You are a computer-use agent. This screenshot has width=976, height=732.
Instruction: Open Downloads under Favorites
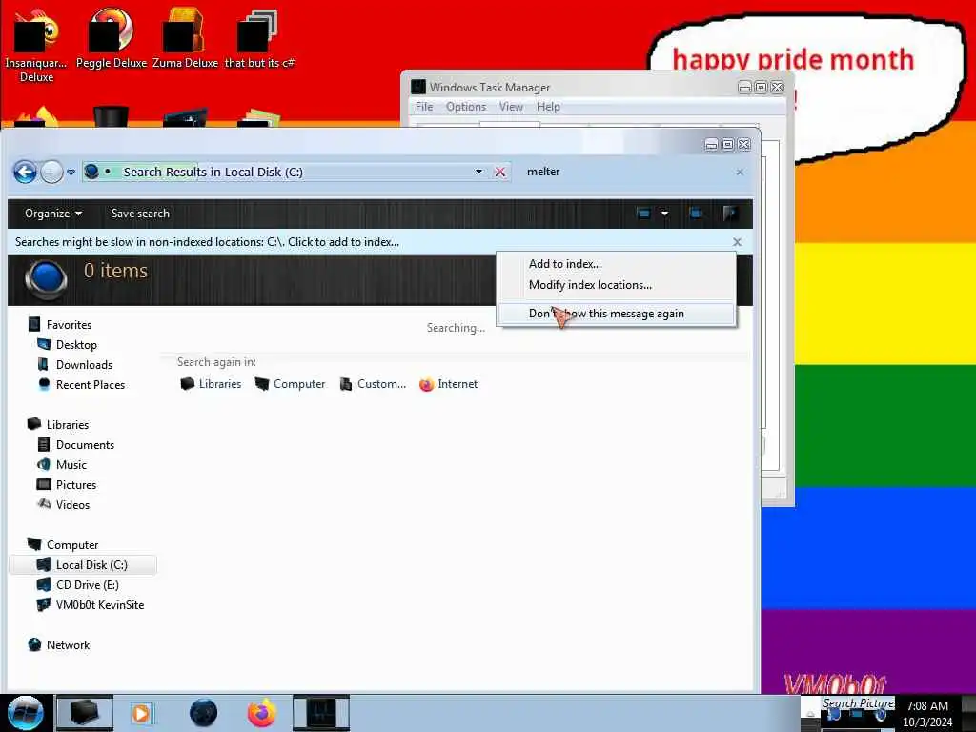[x=74, y=365]
